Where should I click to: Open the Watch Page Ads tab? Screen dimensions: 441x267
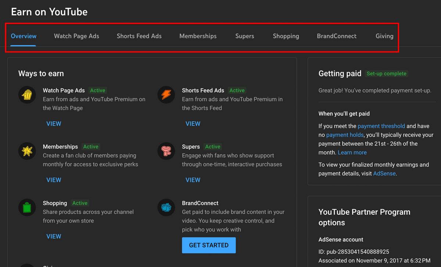[x=76, y=36]
